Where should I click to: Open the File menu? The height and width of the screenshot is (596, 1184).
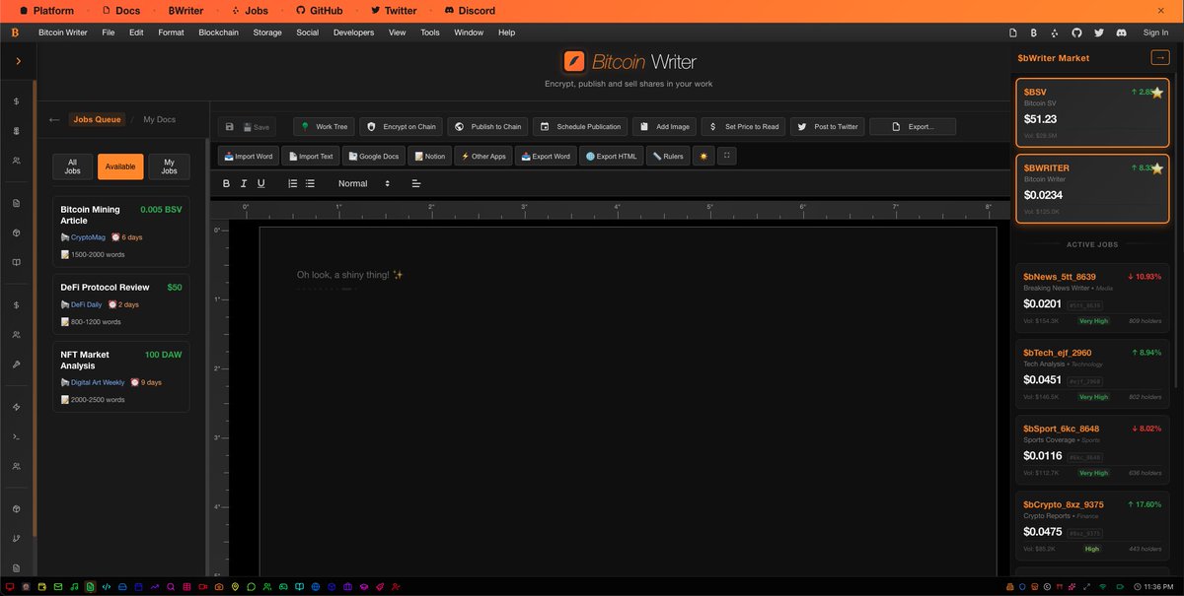(109, 33)
